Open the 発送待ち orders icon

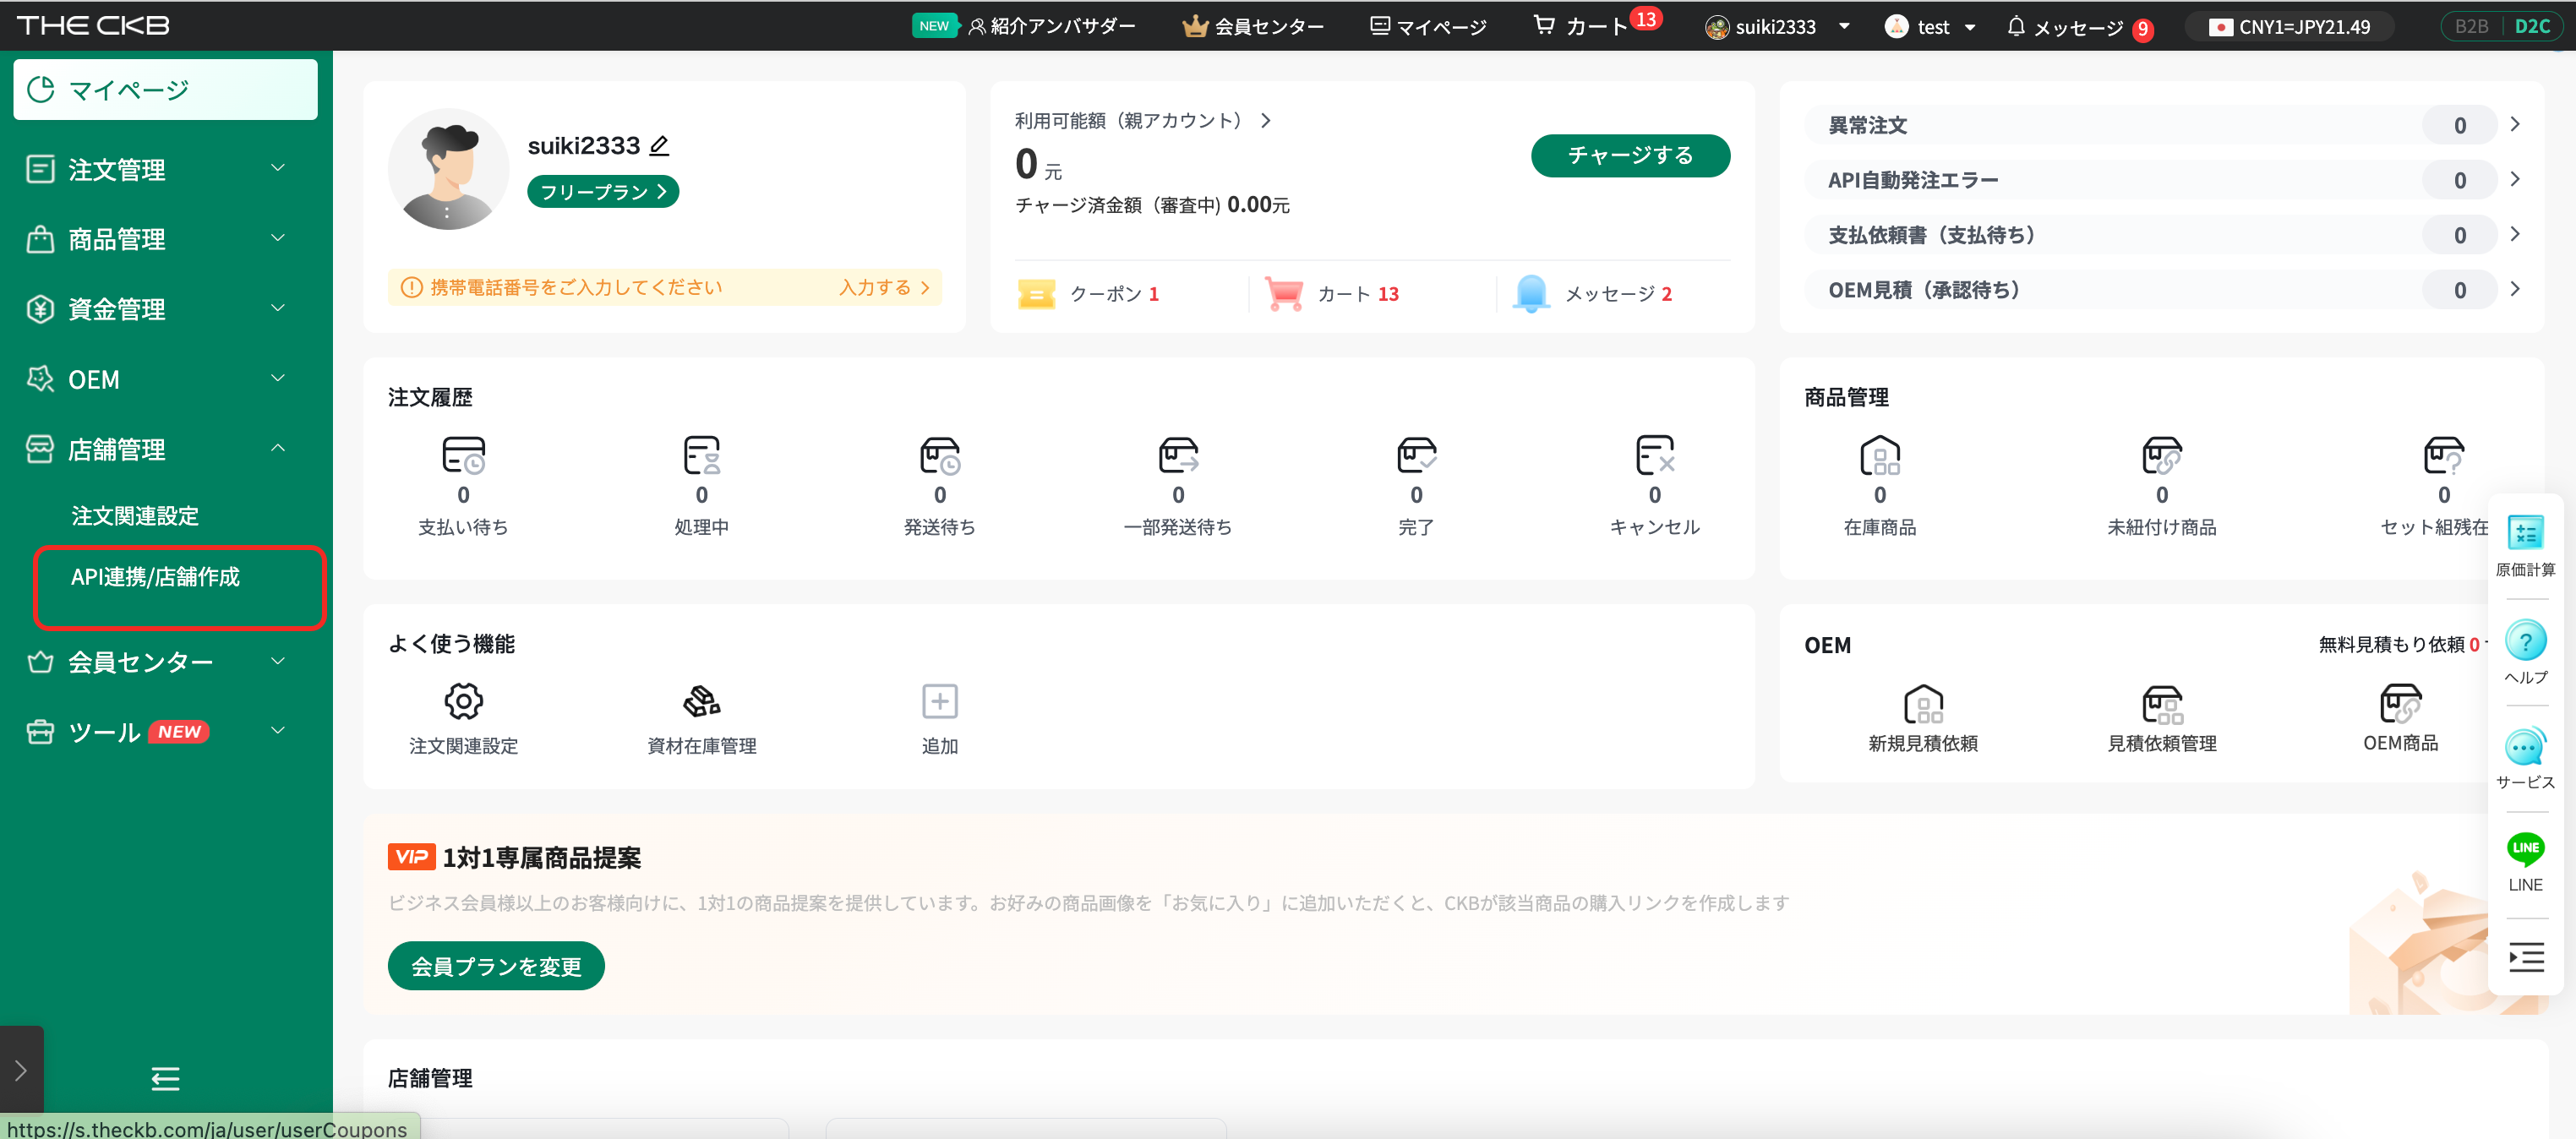939,455
